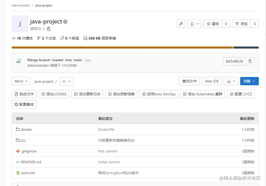Click 配置 CI/CD button
This screenshot has width=266, height=186.
tap(241, 94)
